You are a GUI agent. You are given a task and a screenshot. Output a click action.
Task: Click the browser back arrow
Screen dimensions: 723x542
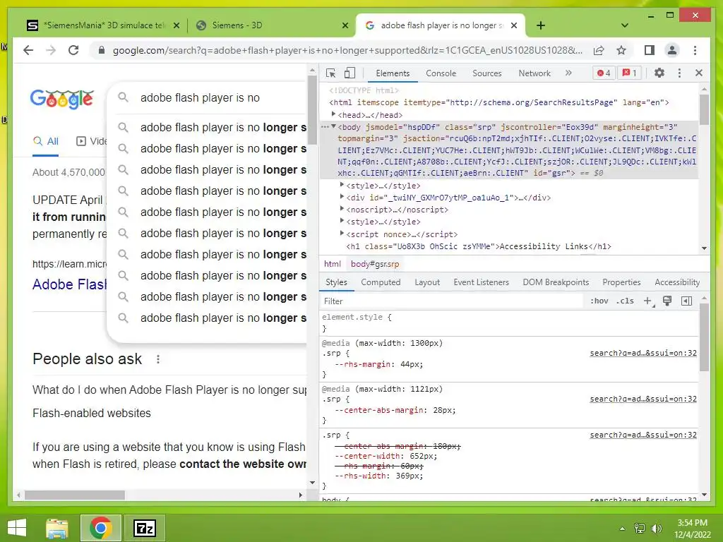click(28, 50)
